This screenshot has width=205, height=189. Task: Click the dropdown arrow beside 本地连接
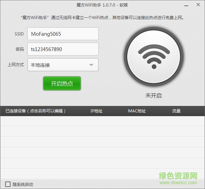click(91, 65)
